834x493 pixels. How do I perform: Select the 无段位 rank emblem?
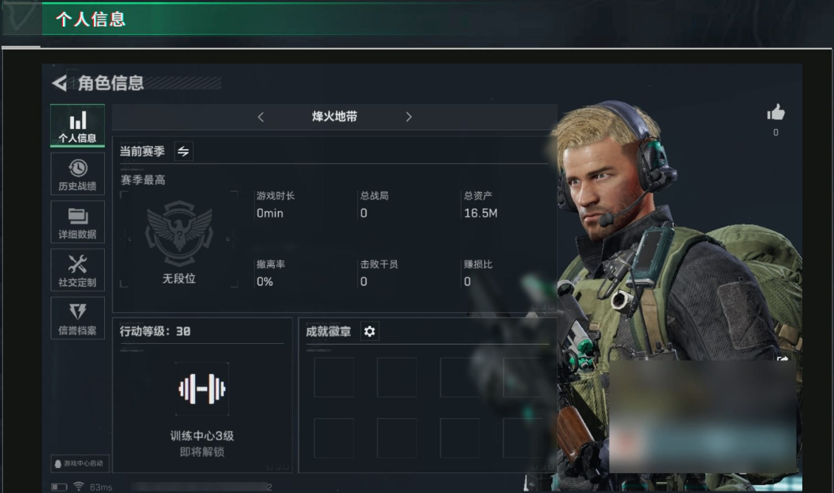click(180, 234)
